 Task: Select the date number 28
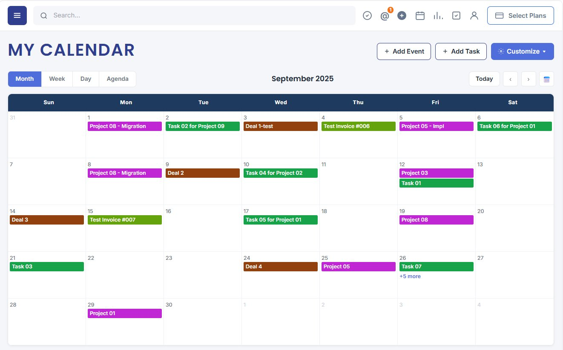(x=13, y=304)
